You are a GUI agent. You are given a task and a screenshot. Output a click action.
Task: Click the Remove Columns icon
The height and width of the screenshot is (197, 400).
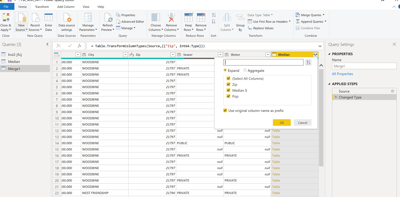171,18
